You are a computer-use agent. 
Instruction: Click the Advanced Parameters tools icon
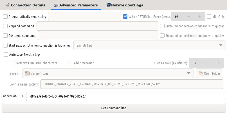56,5
